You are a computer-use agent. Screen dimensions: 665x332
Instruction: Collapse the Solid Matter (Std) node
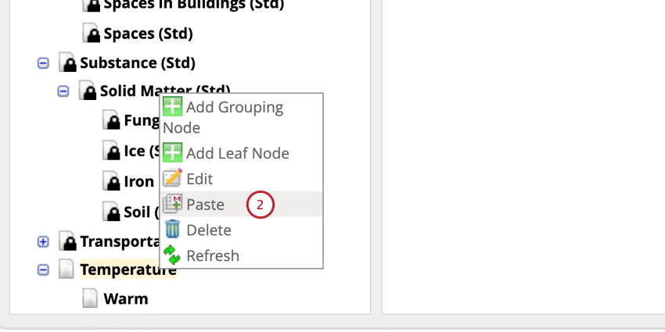tap(64, 91)
